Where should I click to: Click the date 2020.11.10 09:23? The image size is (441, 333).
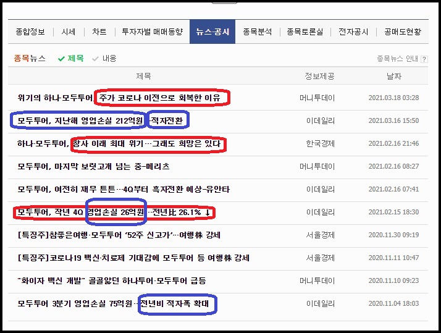[x=394, y=280]
